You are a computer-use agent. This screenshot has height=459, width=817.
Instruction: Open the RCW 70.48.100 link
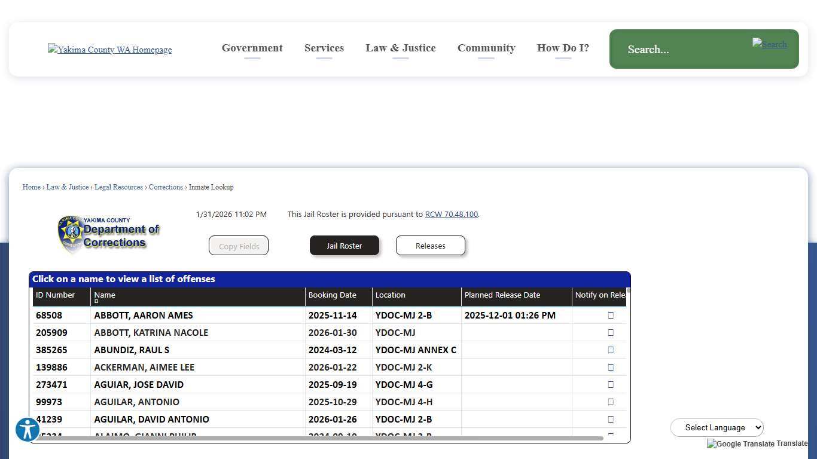pyautogui.click(x=452, y=214)
